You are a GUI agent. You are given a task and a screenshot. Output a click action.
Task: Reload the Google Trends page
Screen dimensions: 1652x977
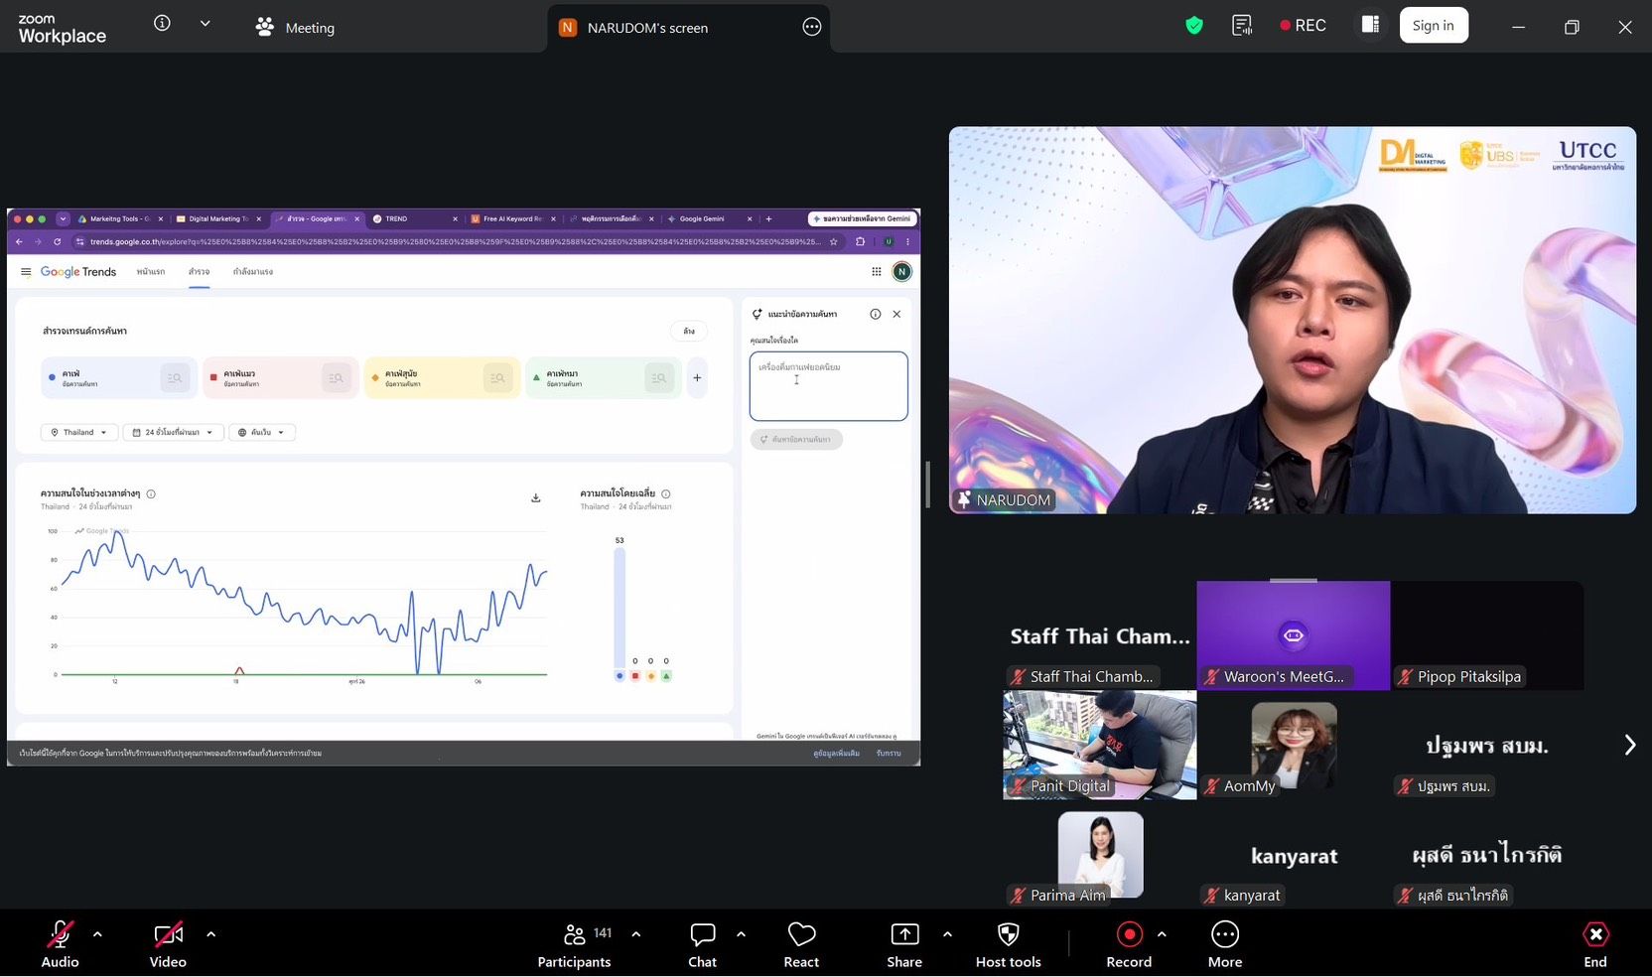(x=58, y=241)
